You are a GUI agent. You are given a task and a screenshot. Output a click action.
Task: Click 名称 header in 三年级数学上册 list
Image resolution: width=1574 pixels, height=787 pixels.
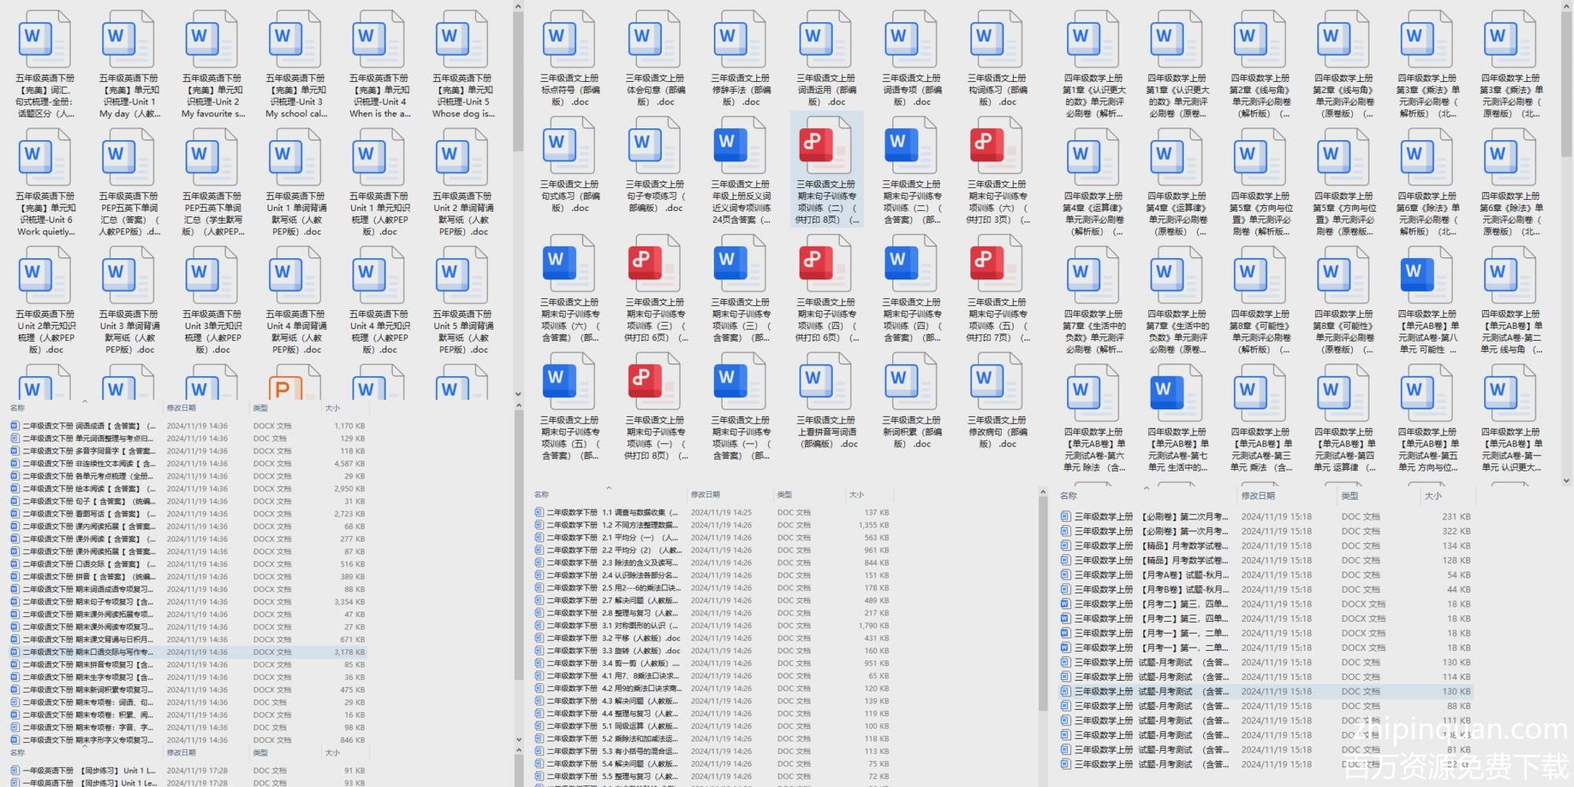(x=1068, y=496)
